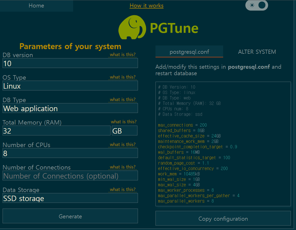Click the Number of CPUs field
Viewport: 296px width, 230px height.
click(70, 153)
